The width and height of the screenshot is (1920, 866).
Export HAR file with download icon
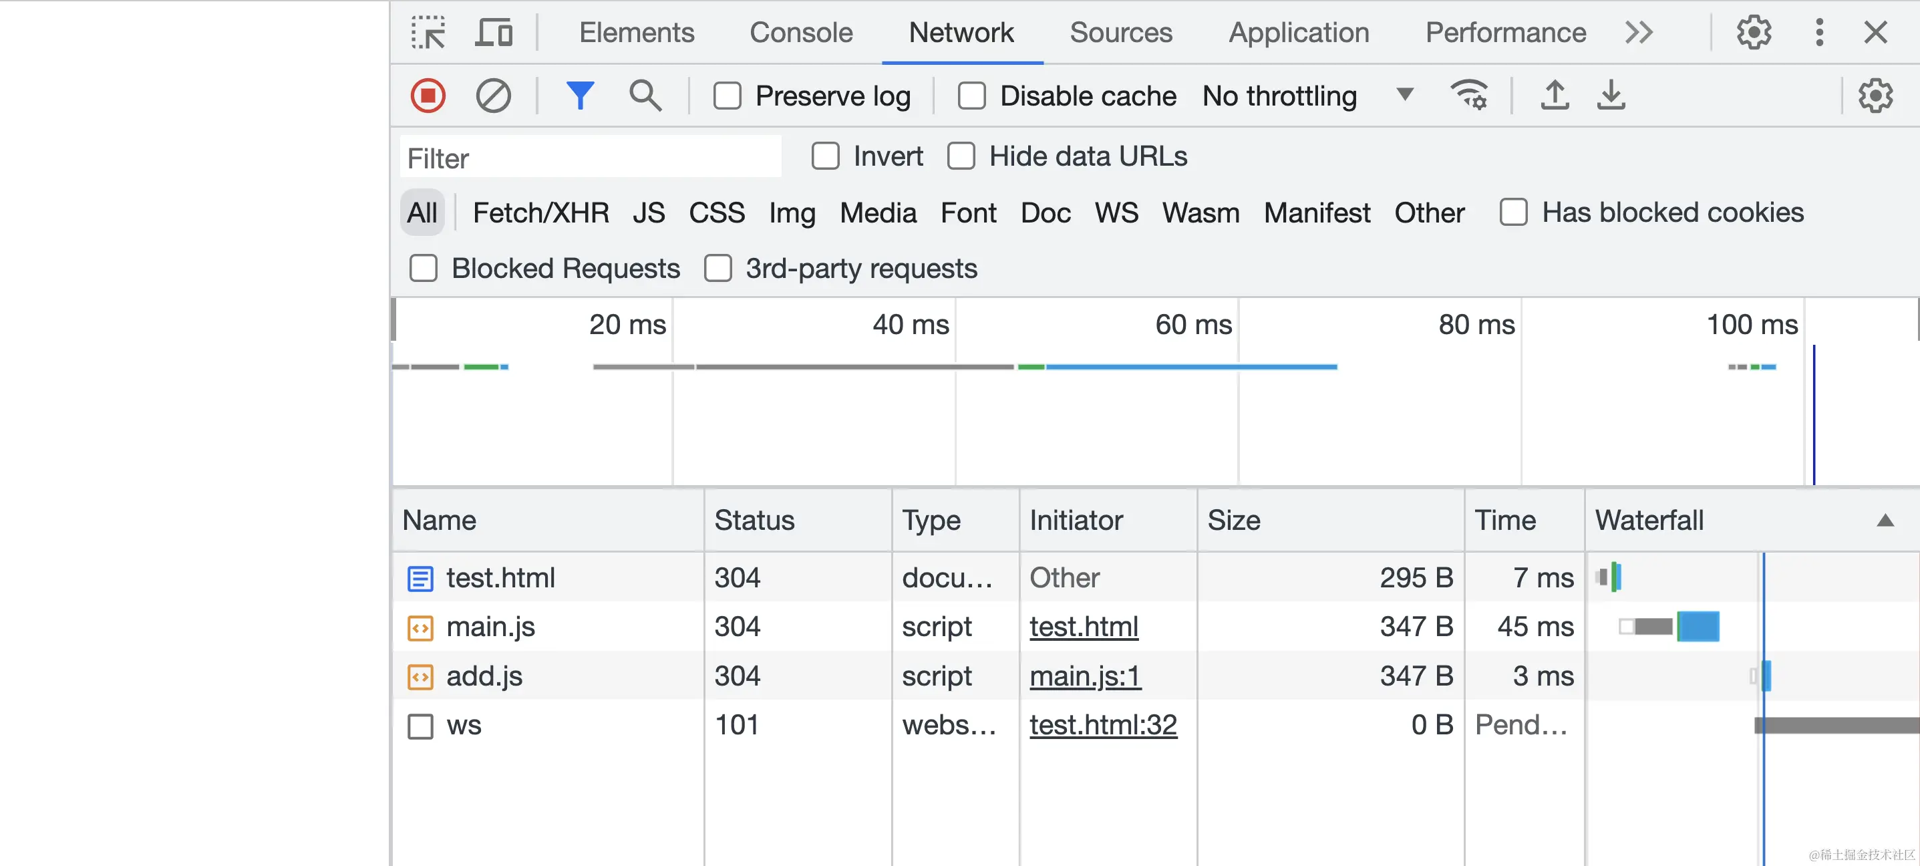pos(1611,95)
